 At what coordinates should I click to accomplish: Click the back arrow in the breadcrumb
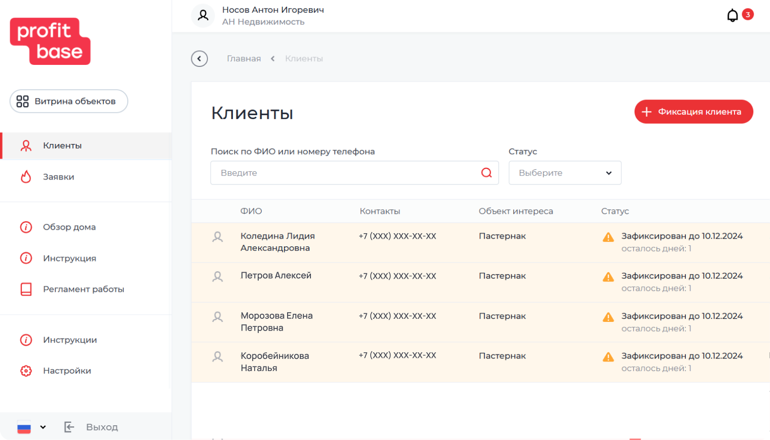tap(199, 58)
